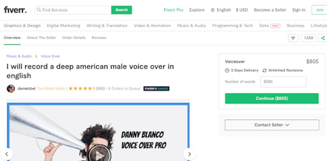The image size is (327, 161).
Task: Open the Voice Over breadcrumb link
Action: pos(50,56)
